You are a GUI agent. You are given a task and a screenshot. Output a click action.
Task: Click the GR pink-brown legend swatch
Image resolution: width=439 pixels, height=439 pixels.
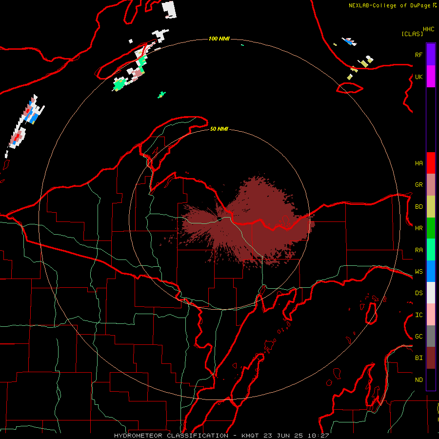point(431,185)
